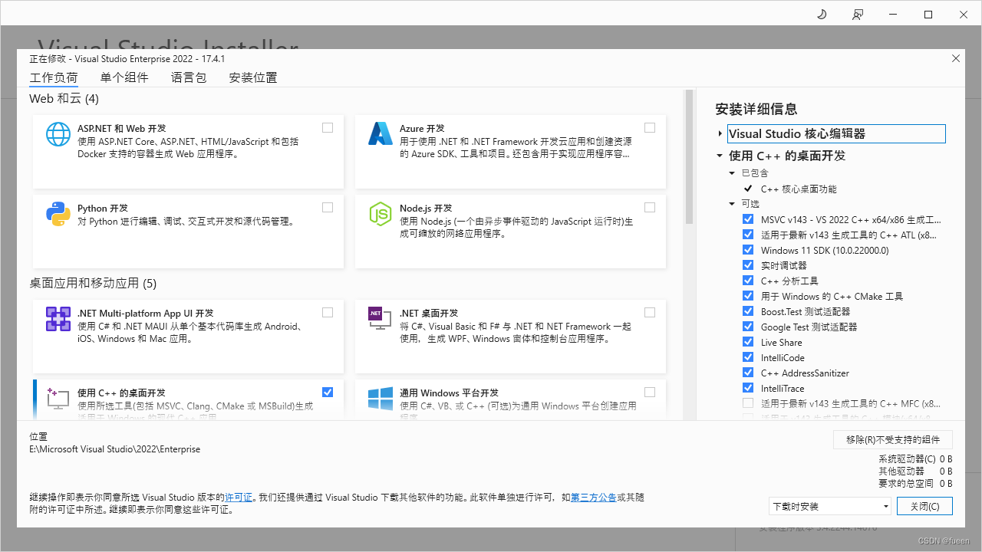Click the Python development logo icon
This screenshot has width=982, height=552.
click(58, 214)
